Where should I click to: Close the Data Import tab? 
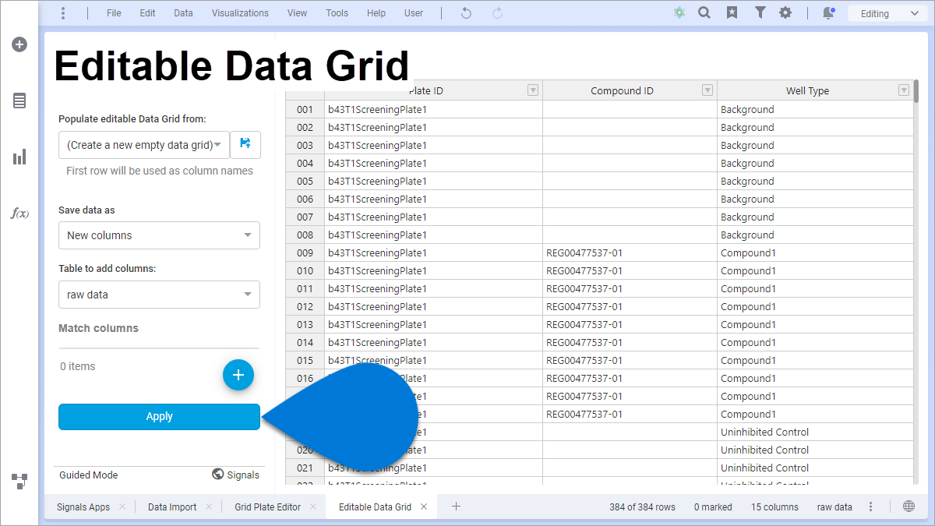coord(209,507)
